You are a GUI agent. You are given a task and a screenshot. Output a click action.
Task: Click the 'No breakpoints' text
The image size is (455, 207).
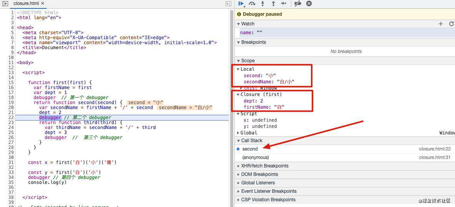[x=346, y=51]
